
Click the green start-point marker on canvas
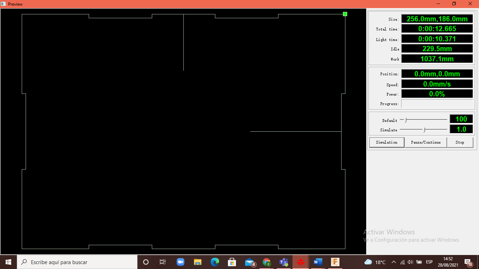[x=345, y=14]
